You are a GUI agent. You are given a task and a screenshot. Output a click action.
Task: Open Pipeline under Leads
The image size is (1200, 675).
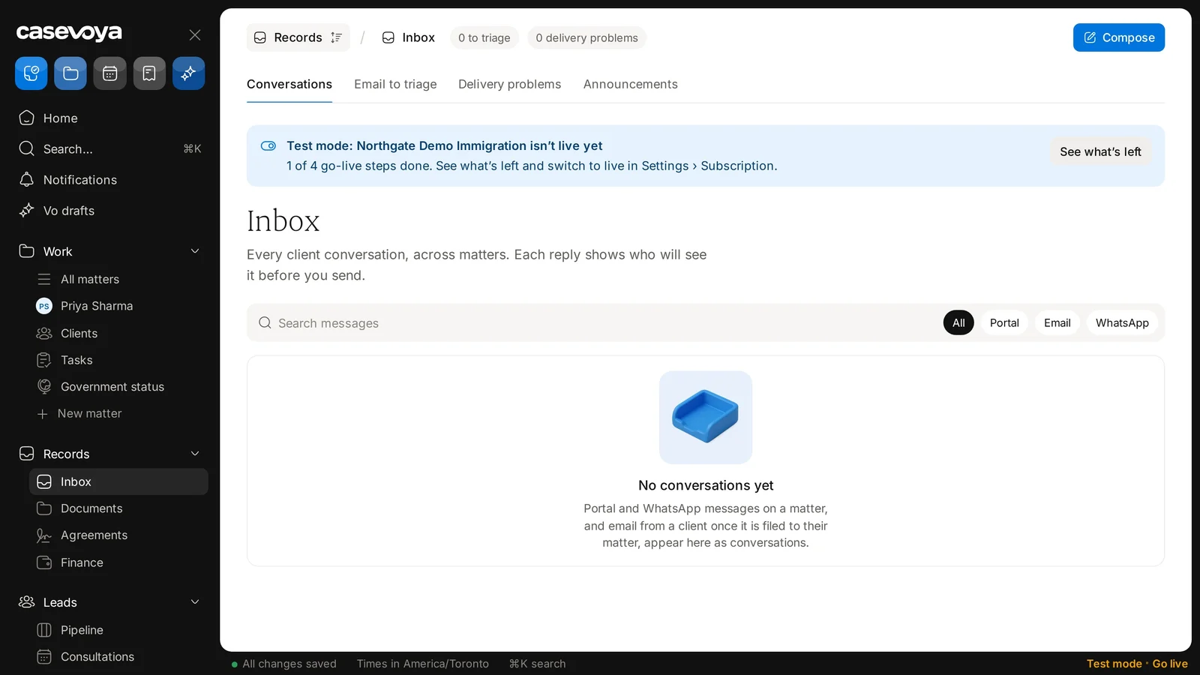[118, 630]
